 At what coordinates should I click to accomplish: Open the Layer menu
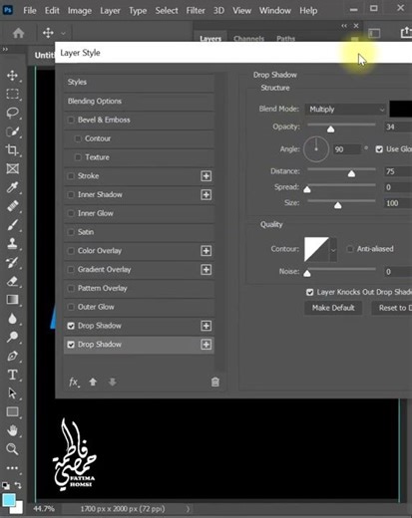pyautogui.click(x=110, y=11)
